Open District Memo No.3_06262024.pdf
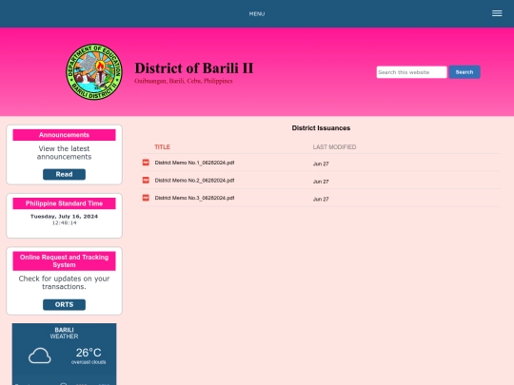Viewport: 514px width, 385px height. (194, 198)
